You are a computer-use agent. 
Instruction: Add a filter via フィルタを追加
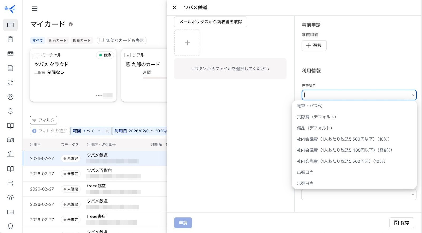click(50, 131)
